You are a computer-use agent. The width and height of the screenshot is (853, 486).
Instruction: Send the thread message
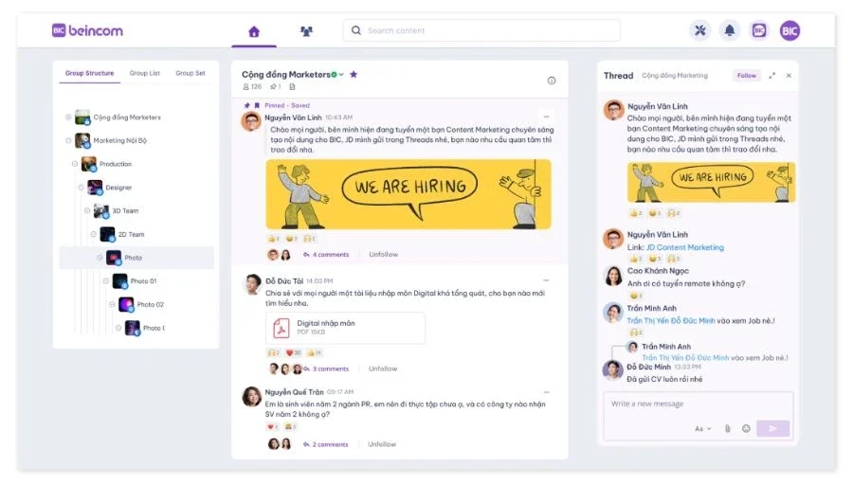(772, 429)
